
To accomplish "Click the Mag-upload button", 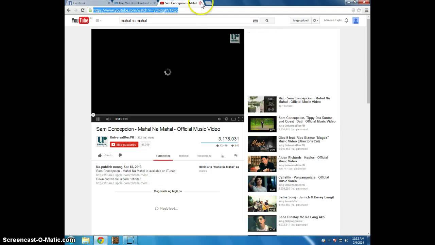I will (301, 20).
